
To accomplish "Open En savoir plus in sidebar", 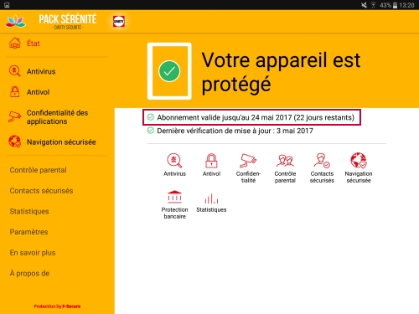I will 33,253.
